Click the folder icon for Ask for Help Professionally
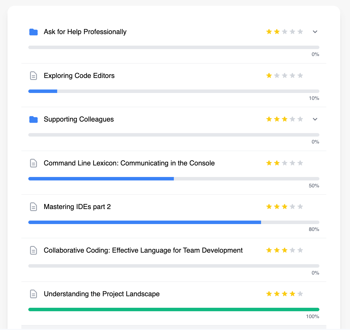Screen dimensions: 350x330 (x=33, y=32)
